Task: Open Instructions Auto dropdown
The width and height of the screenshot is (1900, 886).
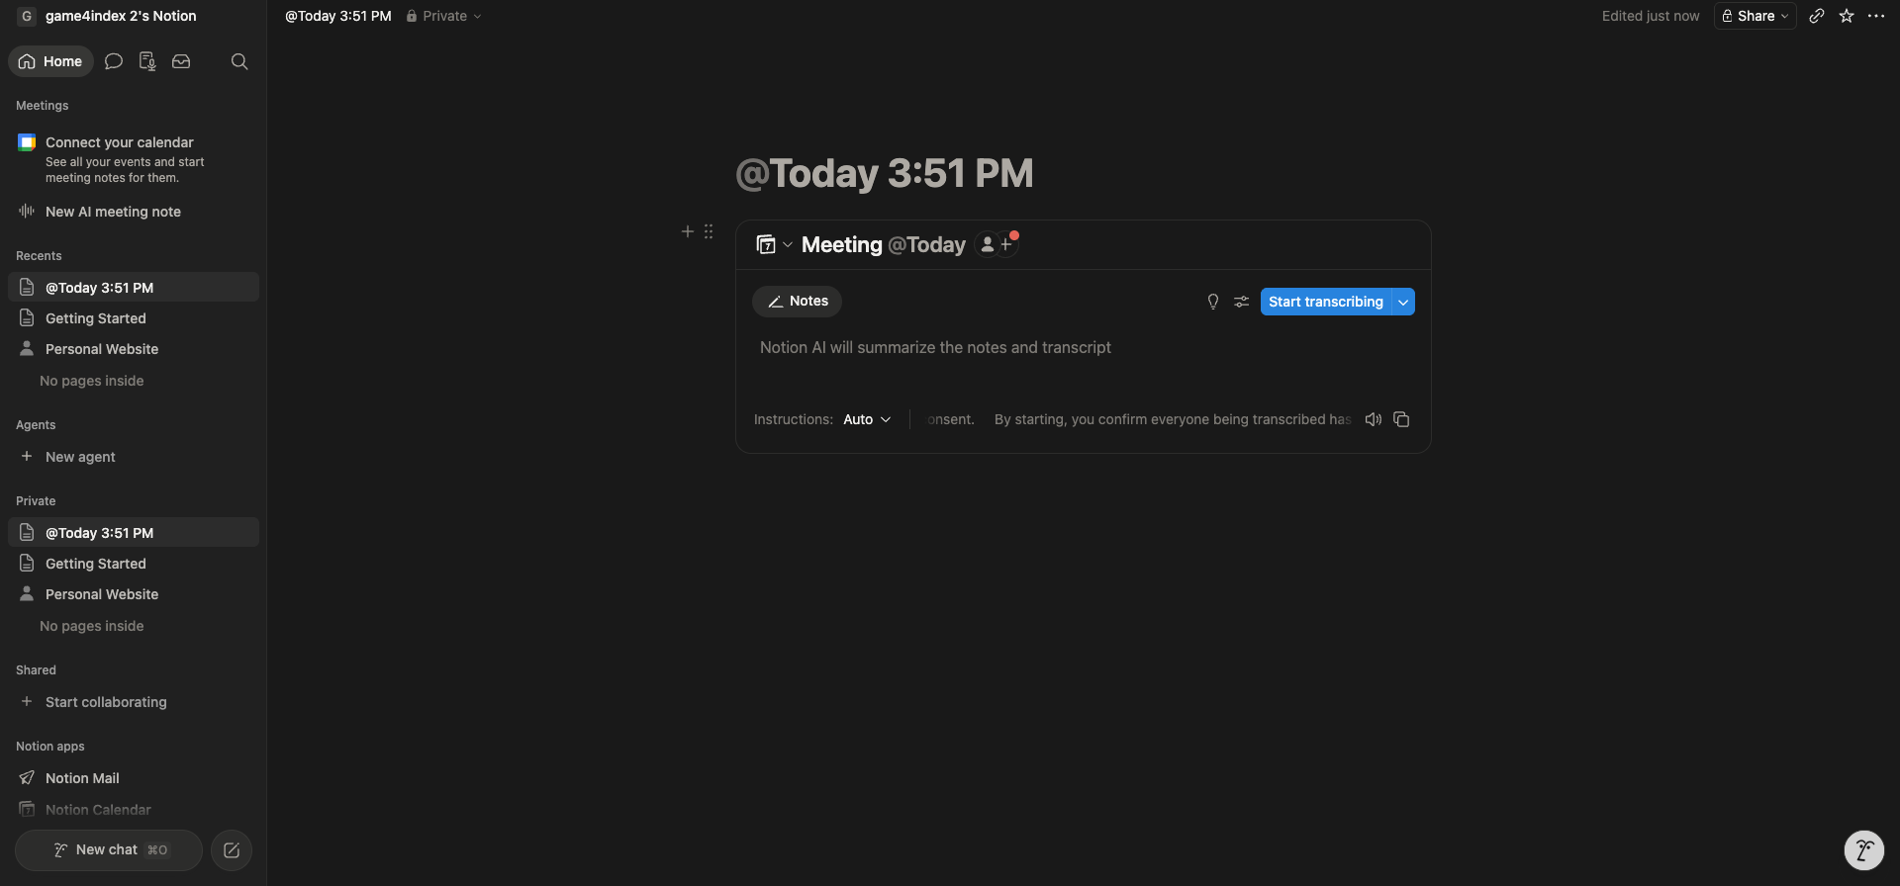Action: [x=867, y=419]
